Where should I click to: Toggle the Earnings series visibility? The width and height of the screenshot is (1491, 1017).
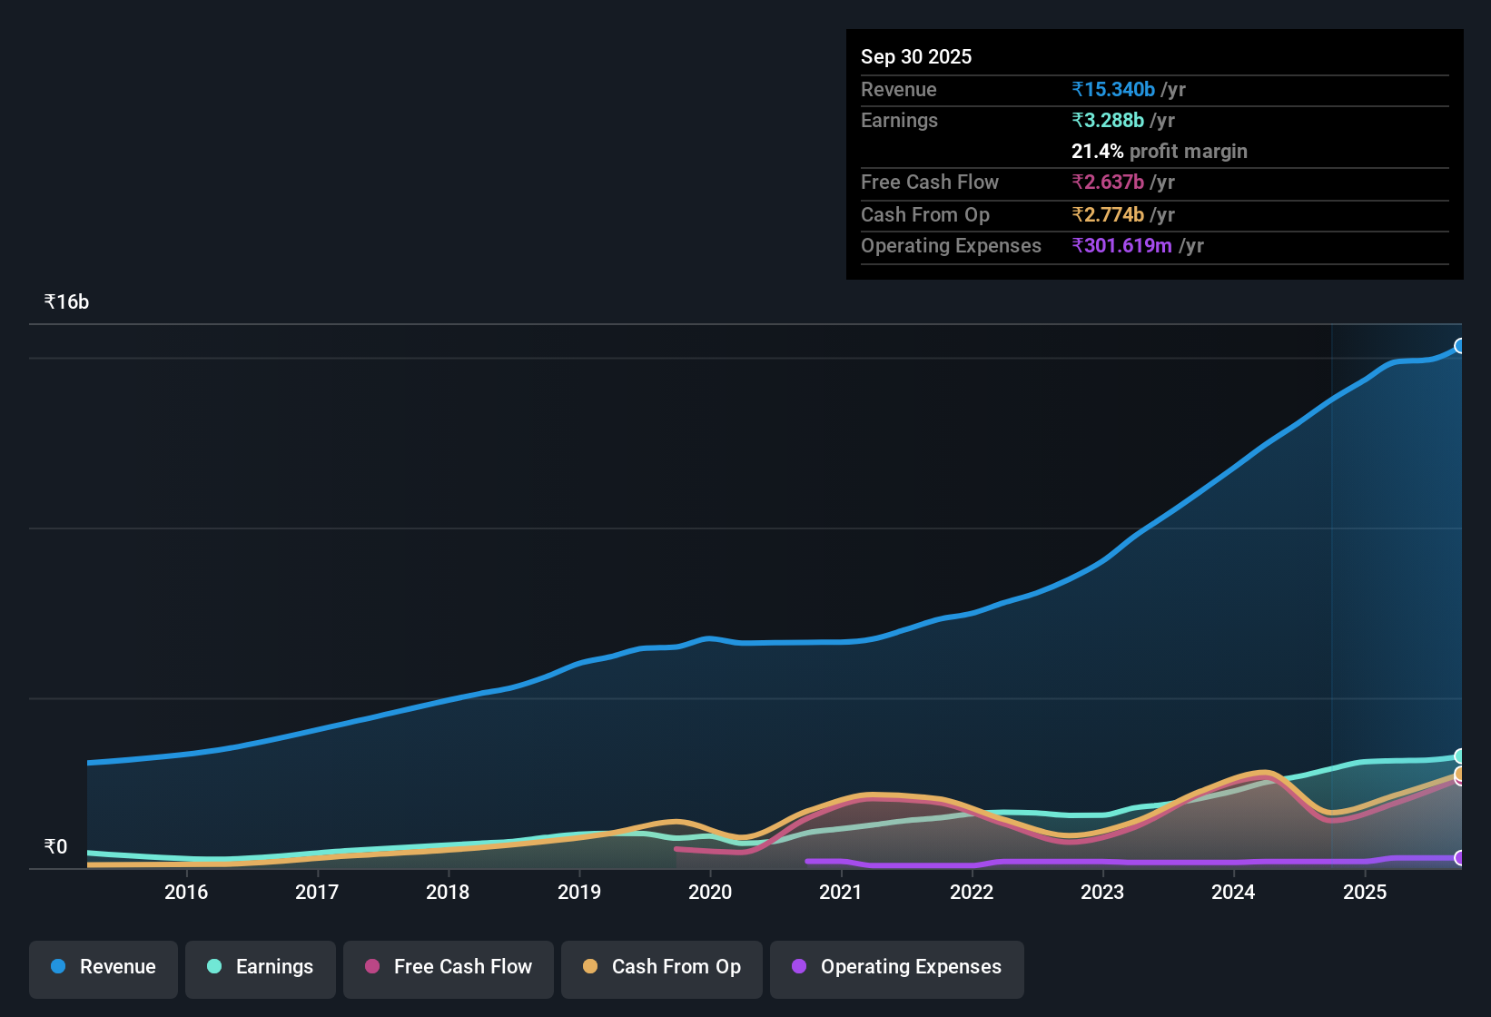pyautogui.click(x=260, y=967)
